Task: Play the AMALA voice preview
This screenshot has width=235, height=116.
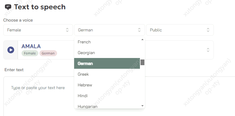Action: click(11, 50)
